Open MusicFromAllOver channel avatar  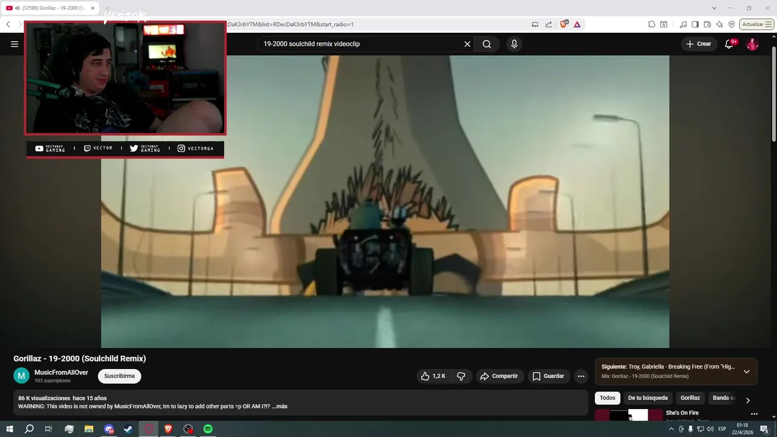point(21,376)
